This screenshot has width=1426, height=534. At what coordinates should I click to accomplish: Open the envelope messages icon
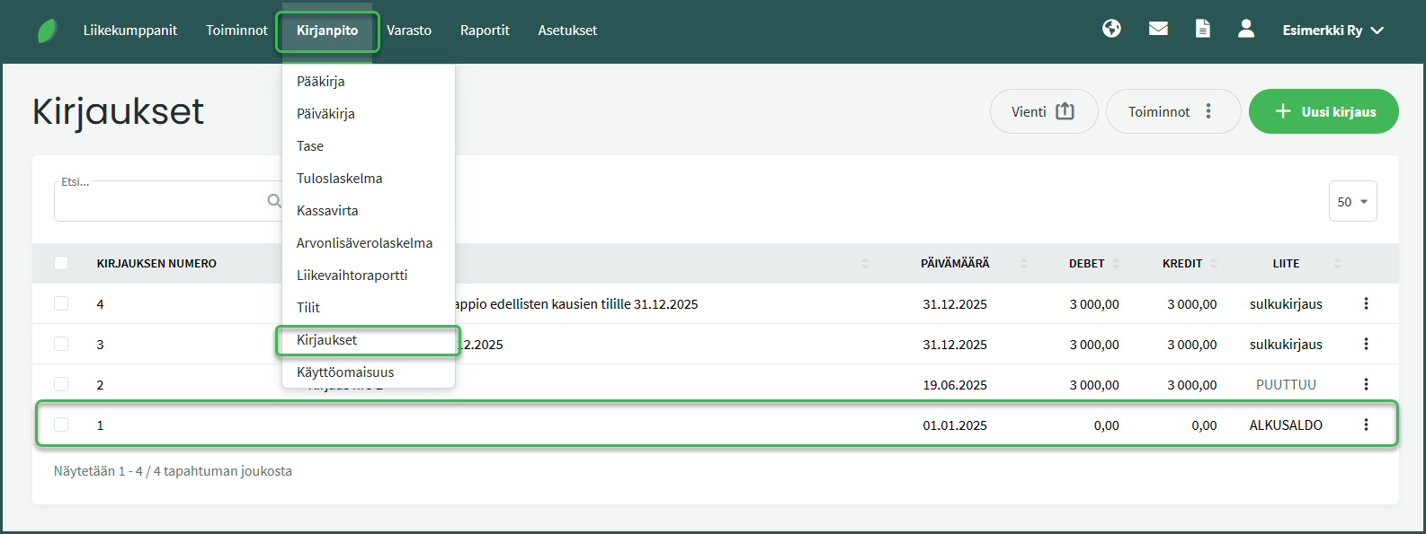pos(1158,29)
